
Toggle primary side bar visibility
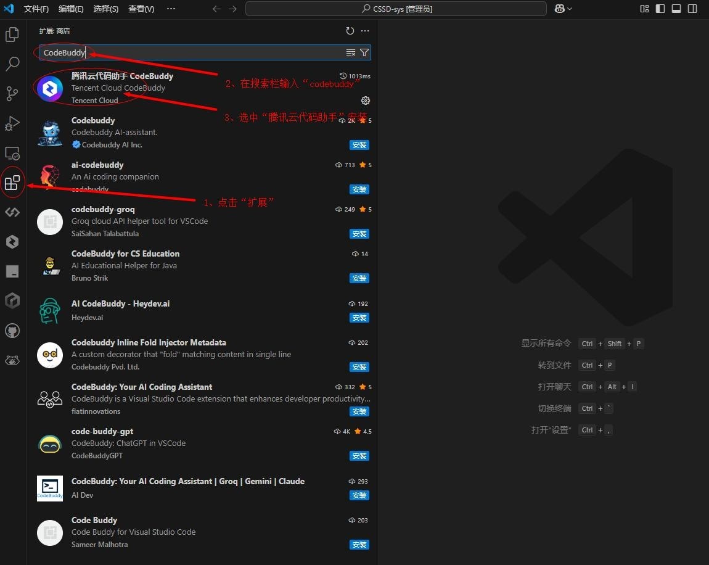660,9
